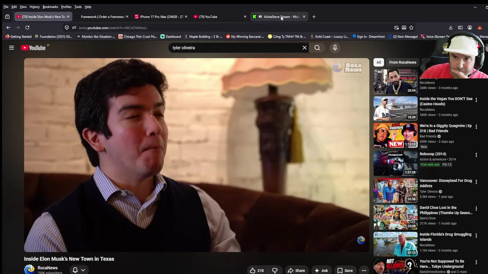Screen dimensions: 488x274
Task: Open the Bookmarks menu
Action: [50, 7]
